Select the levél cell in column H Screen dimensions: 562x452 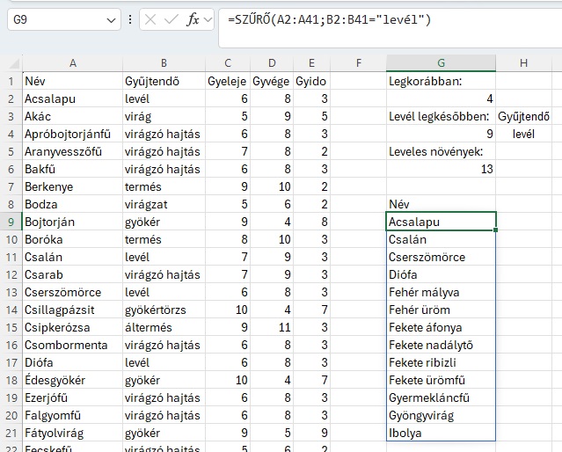523,134
